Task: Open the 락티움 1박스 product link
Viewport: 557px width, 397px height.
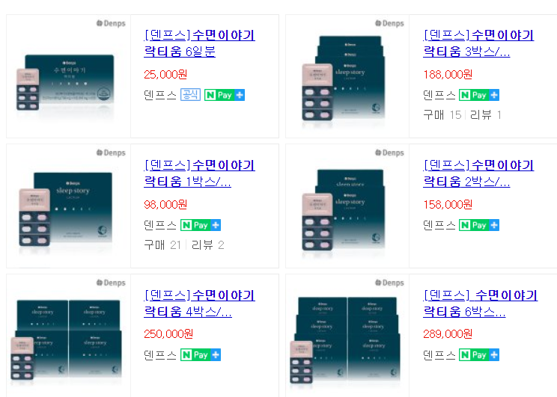Action: pos(199,173)
